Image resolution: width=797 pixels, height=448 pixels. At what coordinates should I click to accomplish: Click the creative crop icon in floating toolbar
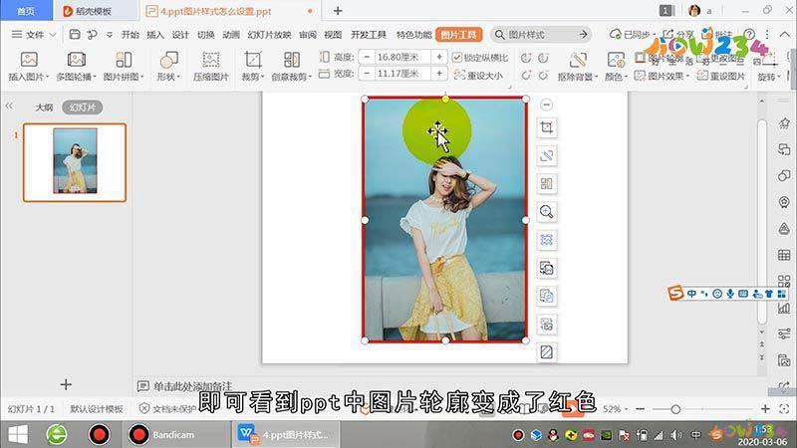point(546,183)
